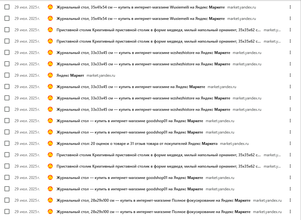The height and width of the screenshot is (220, 301).
Task: Open the 33x33x45 link lacking a store name
Action: pyautogui.click(x=131, y=86)
